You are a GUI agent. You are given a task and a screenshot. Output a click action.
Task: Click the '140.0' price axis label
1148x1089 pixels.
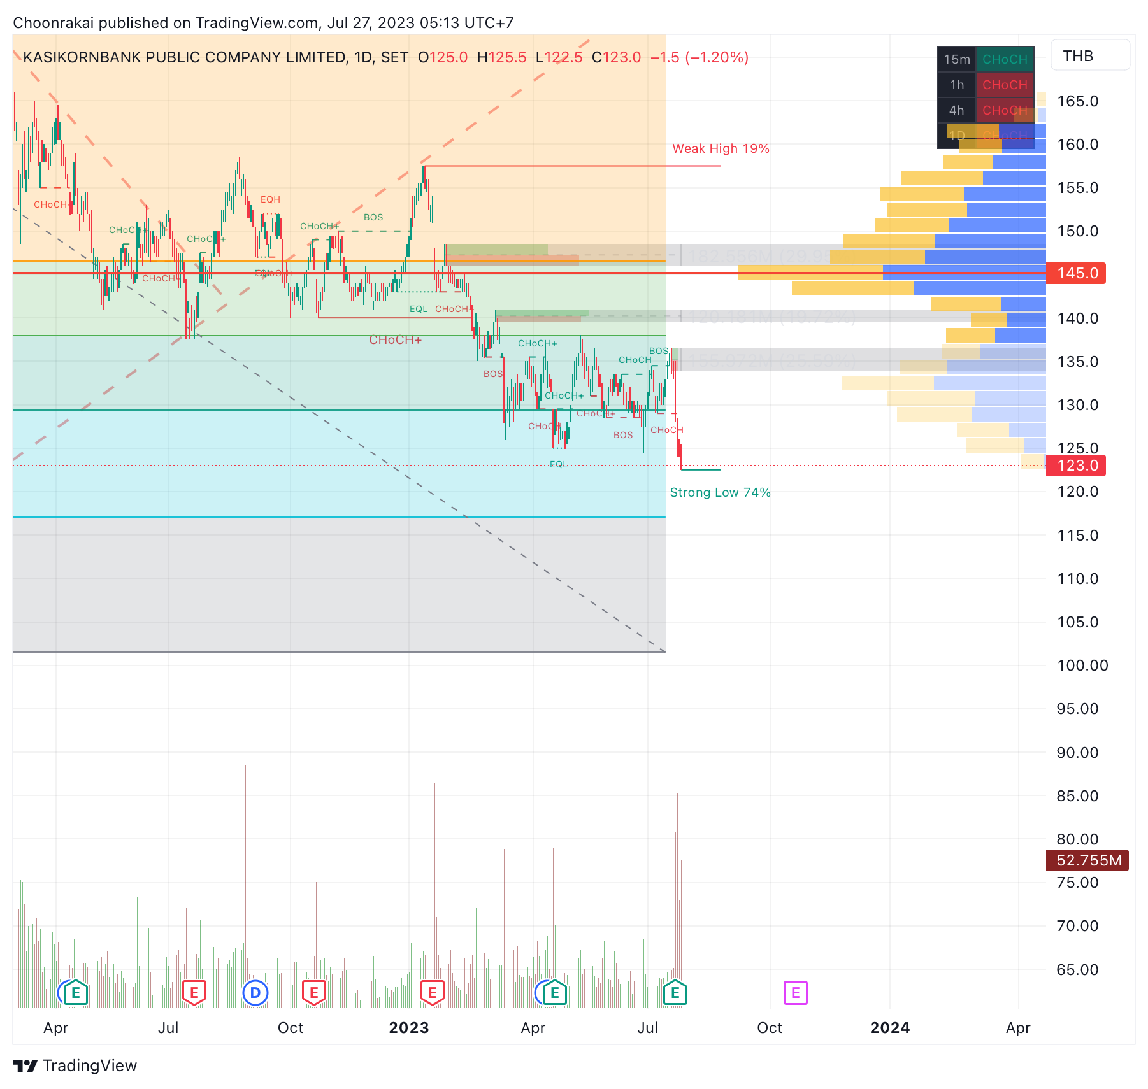(x=1078, y=318)
